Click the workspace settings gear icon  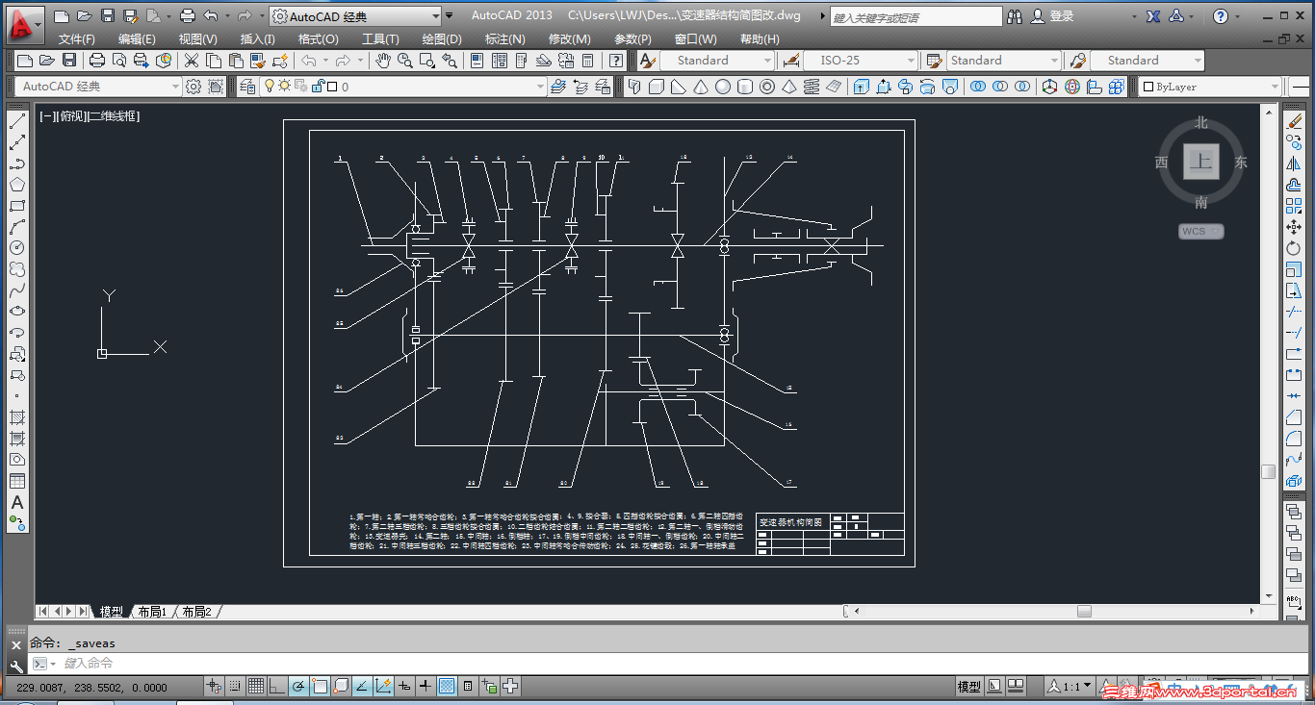pos(193,87)
